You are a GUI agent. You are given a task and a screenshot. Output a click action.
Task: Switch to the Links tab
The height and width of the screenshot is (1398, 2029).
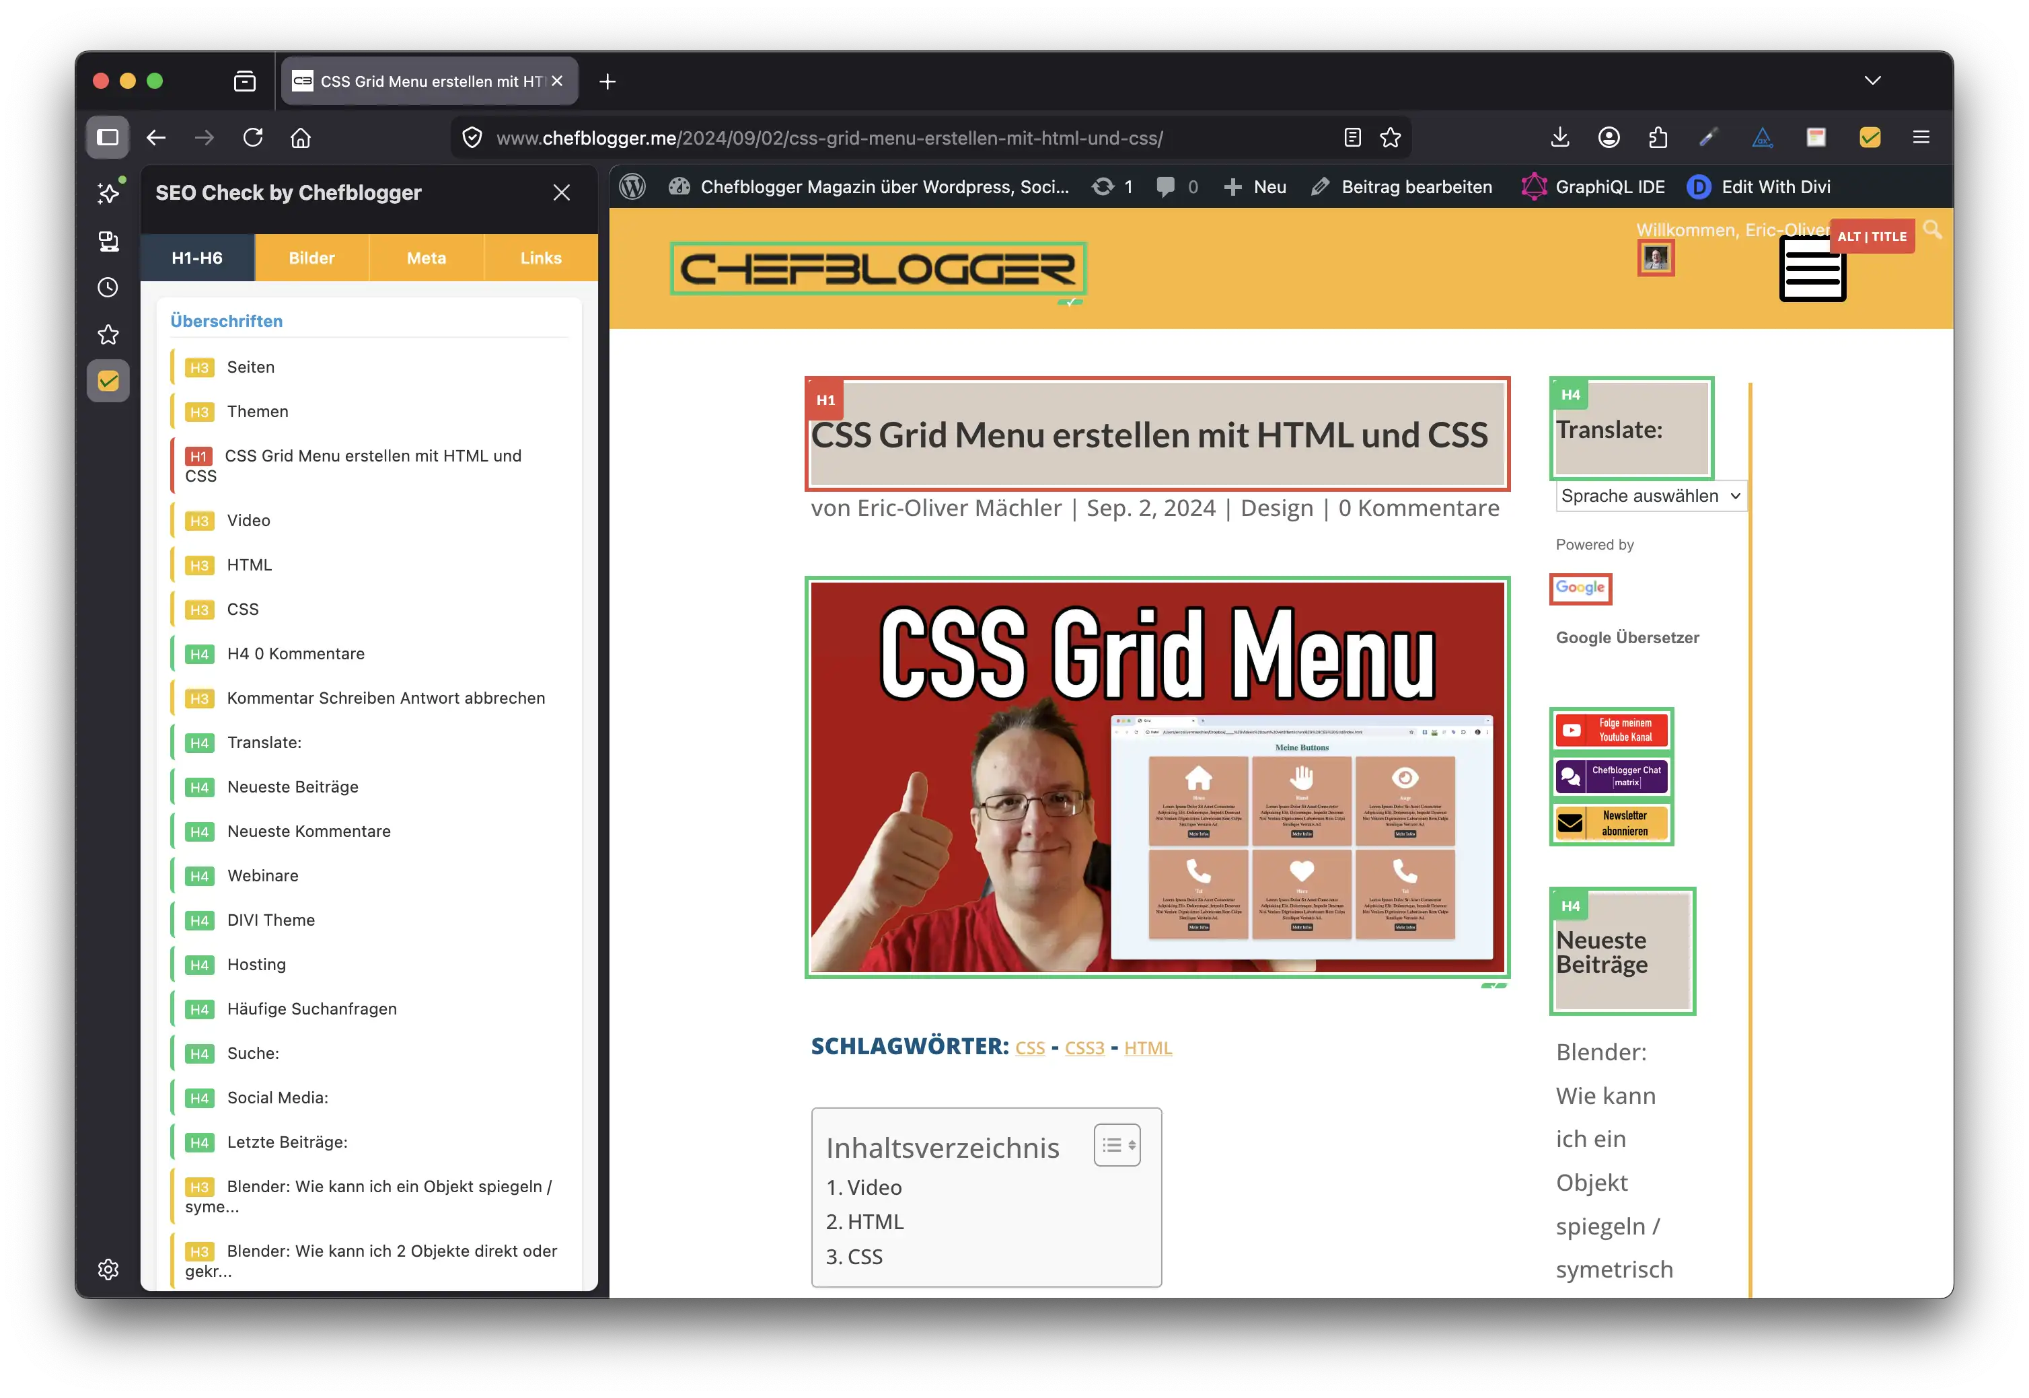540,258
